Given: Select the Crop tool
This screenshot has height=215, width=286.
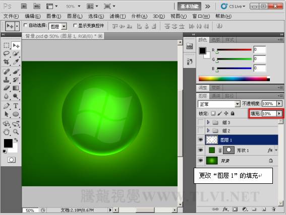Looking at the screenshot, I should click(x=7, y=62).
